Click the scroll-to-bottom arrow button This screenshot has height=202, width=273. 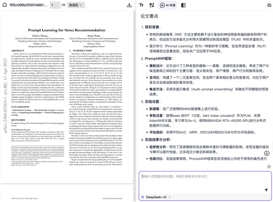(x=267, y=153)
